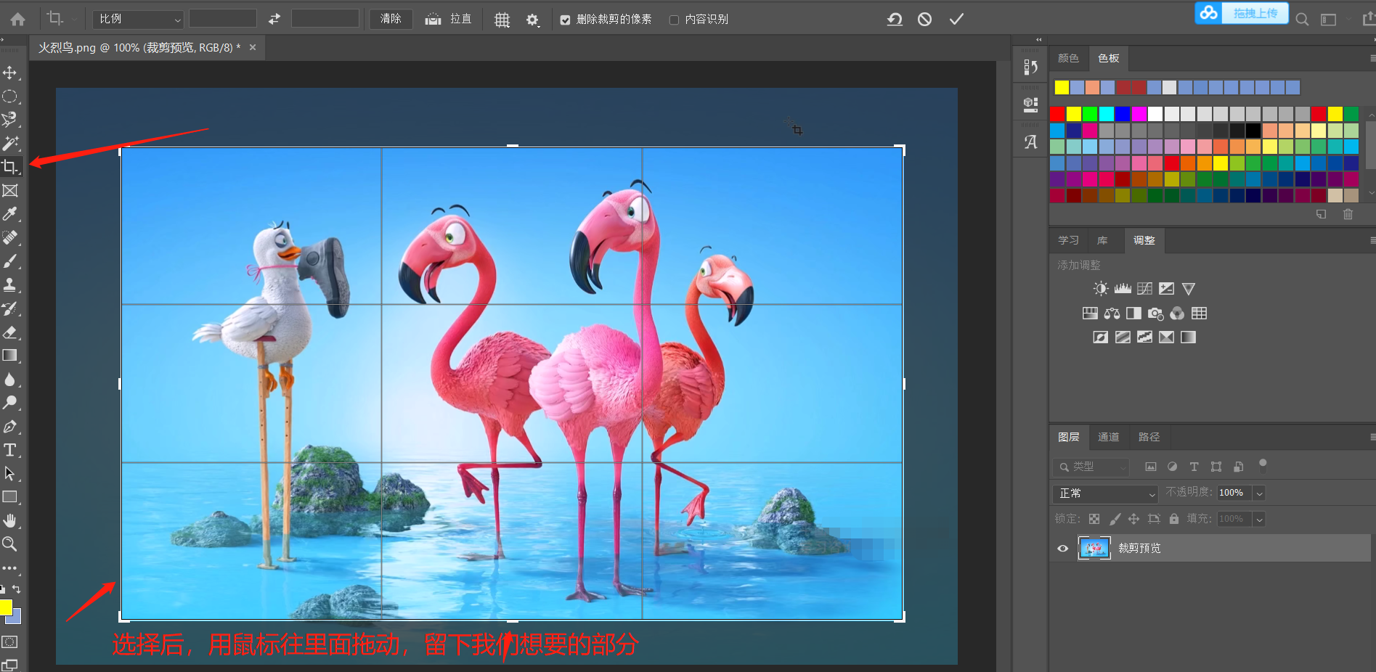Image resolution: width=1376 pixels, height=672 pixels.
Task: Swap crop width and height
Action: (x=274, y=19)
